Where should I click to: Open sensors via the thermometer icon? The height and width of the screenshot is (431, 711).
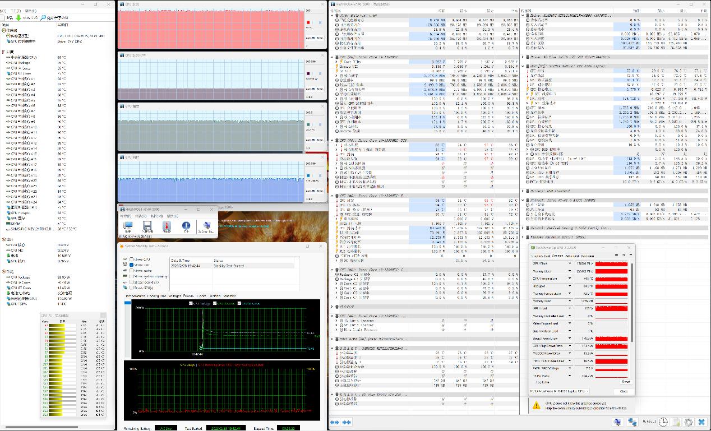coord(166,225)
